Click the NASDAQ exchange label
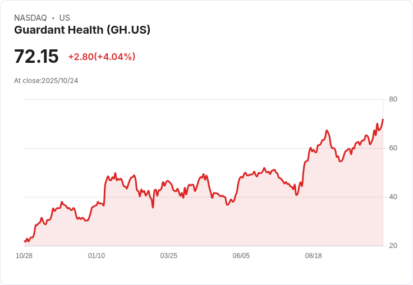The image size is (413, 285). point(30,18)
